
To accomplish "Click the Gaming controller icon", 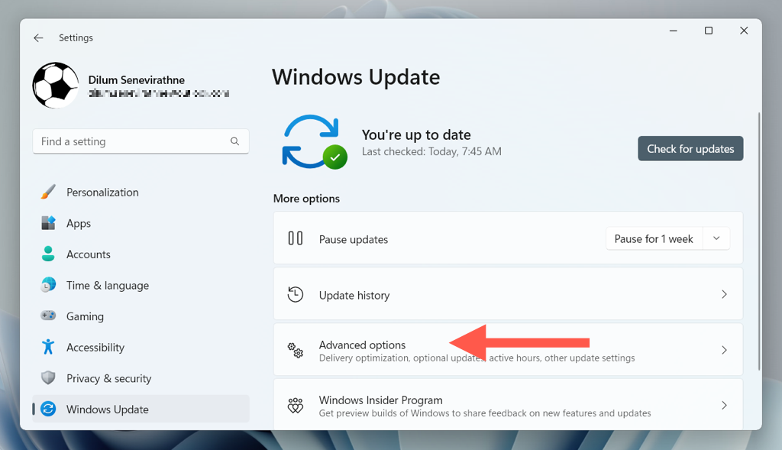I will (48, 316).
